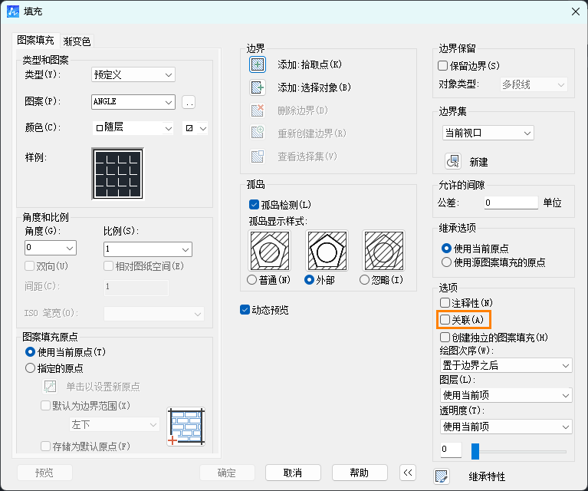The height and width of the screenshot is (491, 588).
Task: Close the Hatch dialog
Action: coord(576,12)
